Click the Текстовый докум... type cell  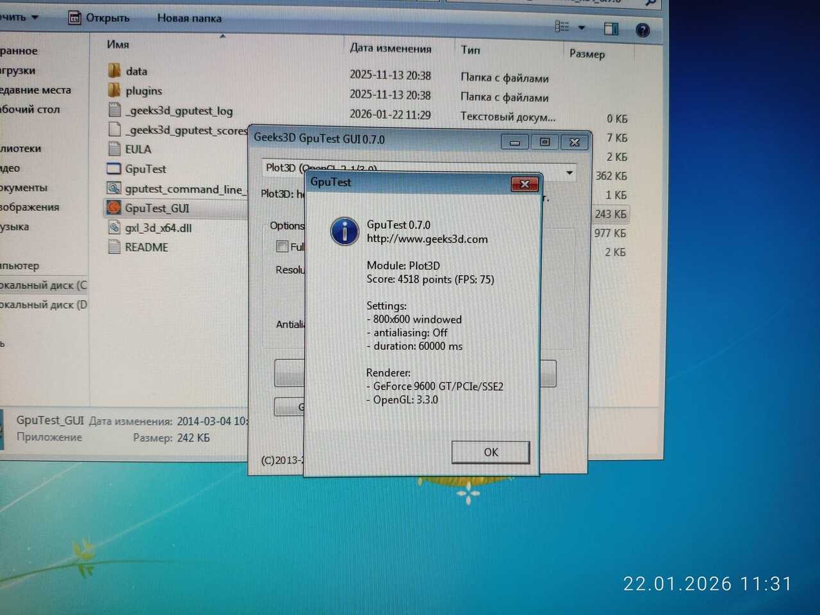508,117
